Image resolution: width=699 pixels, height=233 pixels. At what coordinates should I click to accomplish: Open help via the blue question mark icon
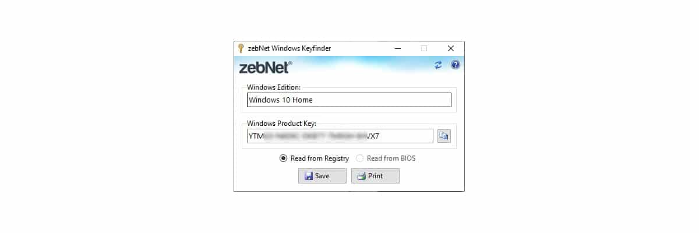click(456, 65)
